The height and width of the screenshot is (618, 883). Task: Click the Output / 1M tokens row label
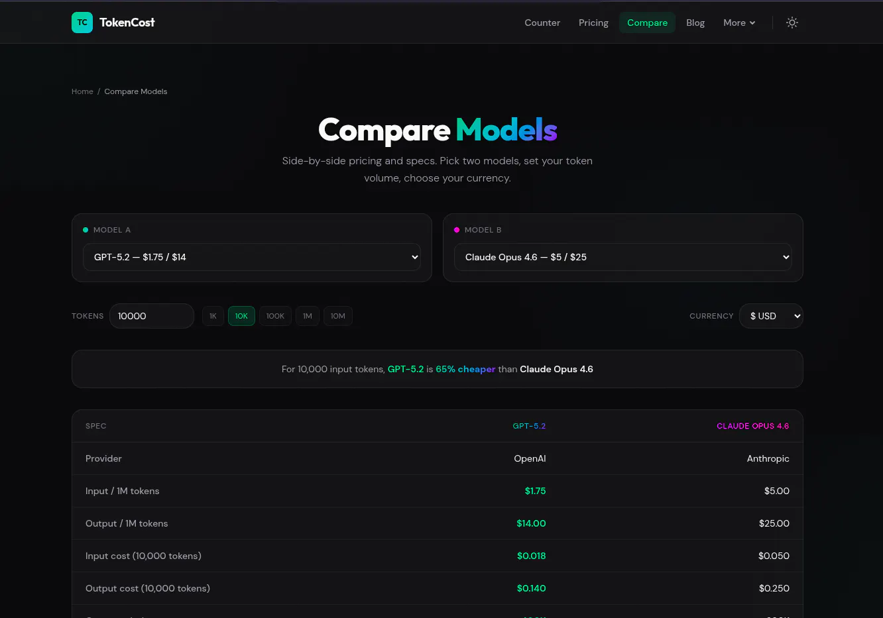127,523
